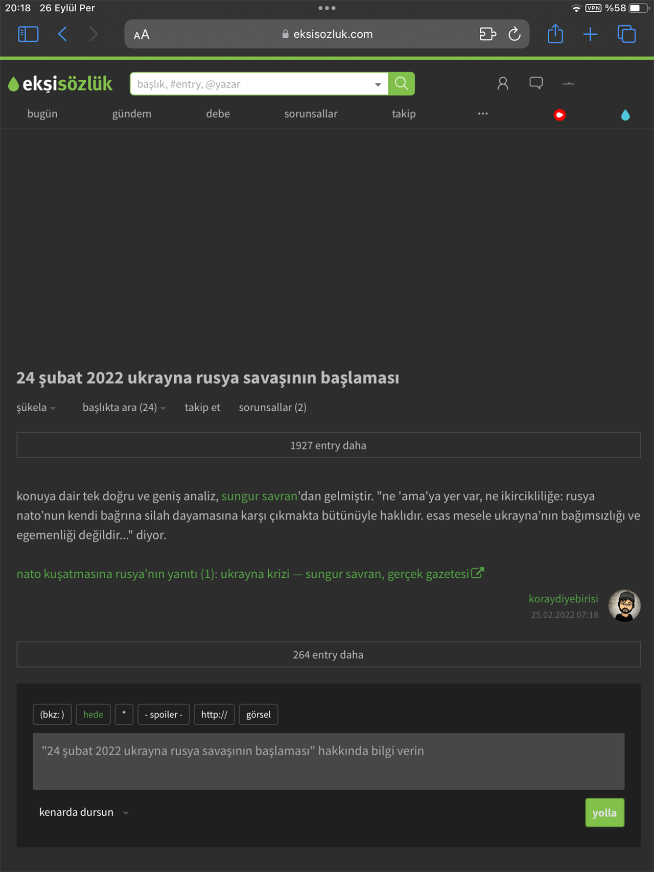Tap the blue water drop icon

(625, 115)
